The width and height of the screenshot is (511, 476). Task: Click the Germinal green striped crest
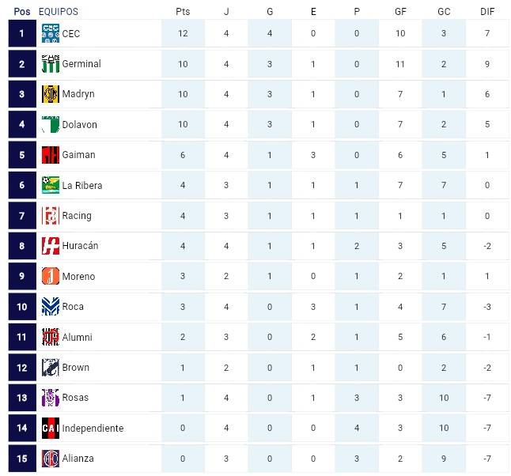51,64
